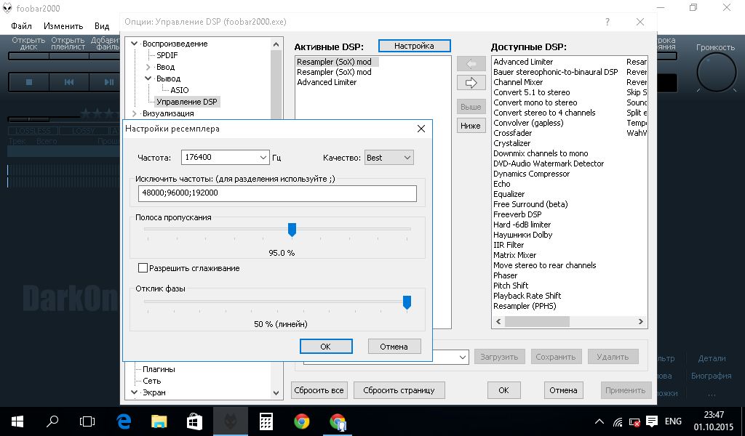745x436 pixels.
Task: Click the Настройка button
Action: coord(414,46)
